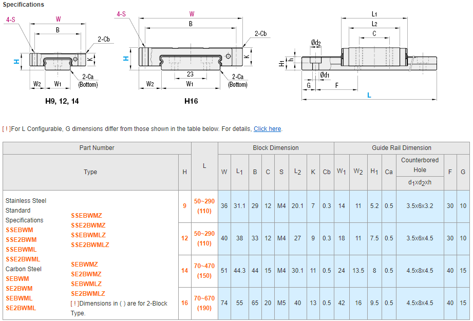Select part type SSE2BWMLZ

click(90, 245)
